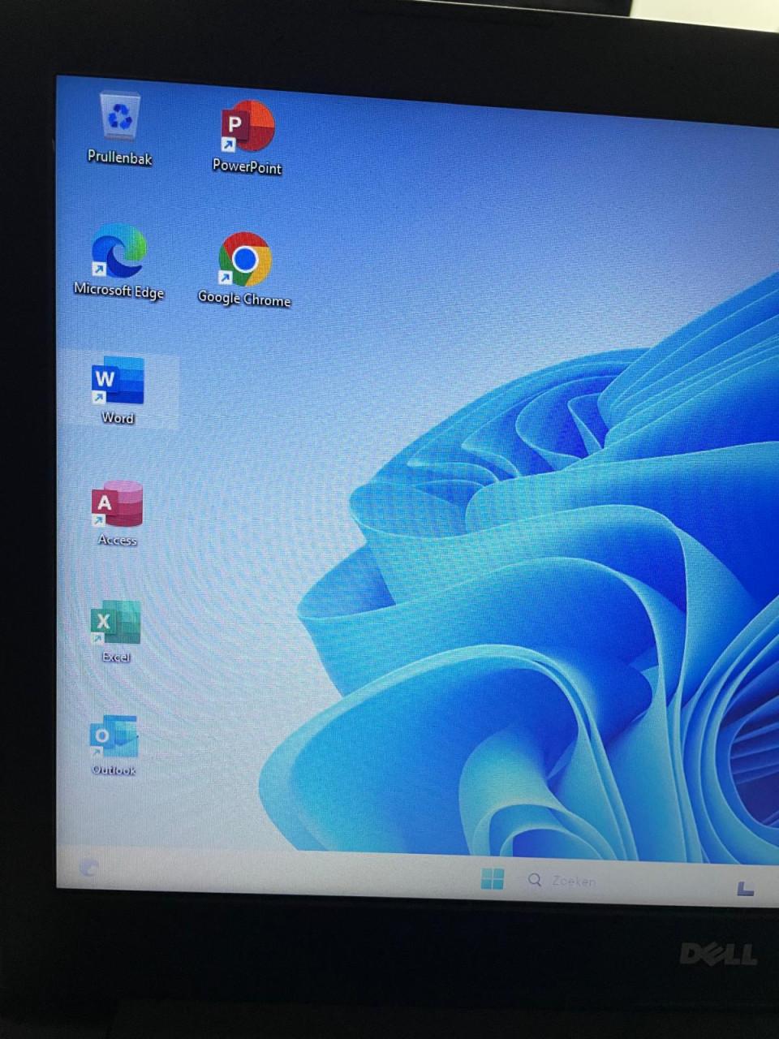Select the Prullenbak recycle bin icon
The width and height of the screenshot is (779, 1039).
click(x=120, y=117)
